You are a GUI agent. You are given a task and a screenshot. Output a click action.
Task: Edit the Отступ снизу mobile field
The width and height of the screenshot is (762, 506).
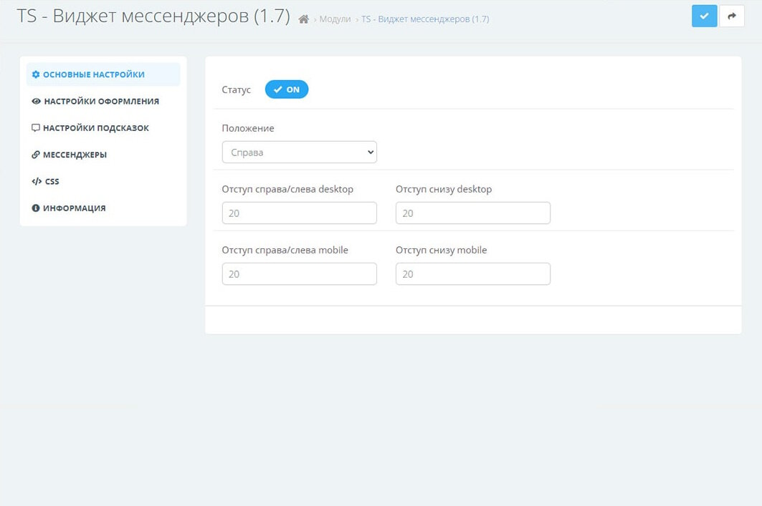coord(472,274)
